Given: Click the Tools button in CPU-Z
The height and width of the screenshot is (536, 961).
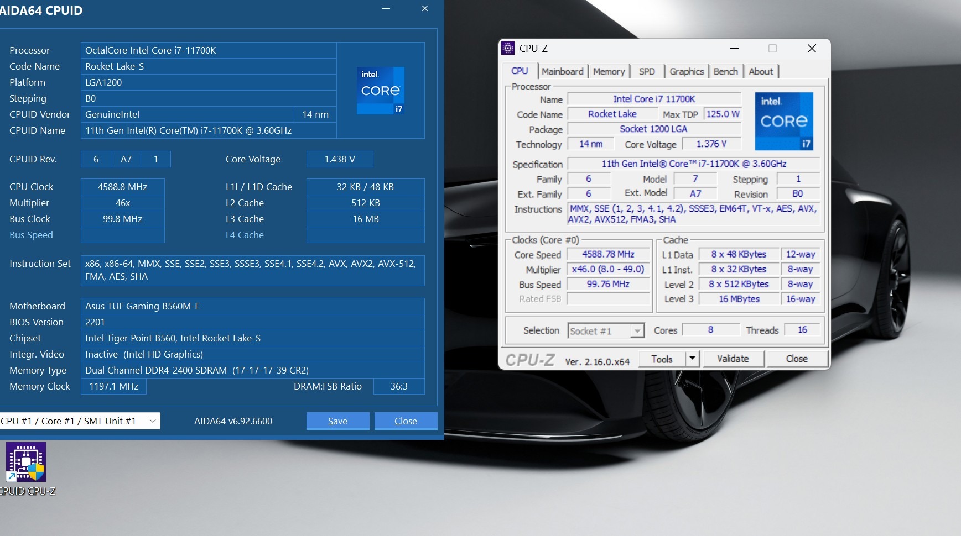Looking at the screenshot, I should [662, 359].
